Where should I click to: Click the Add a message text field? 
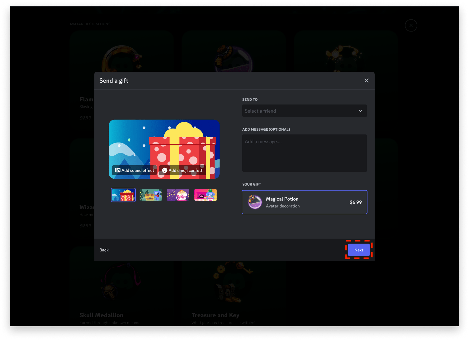click(x=304, y=153)
